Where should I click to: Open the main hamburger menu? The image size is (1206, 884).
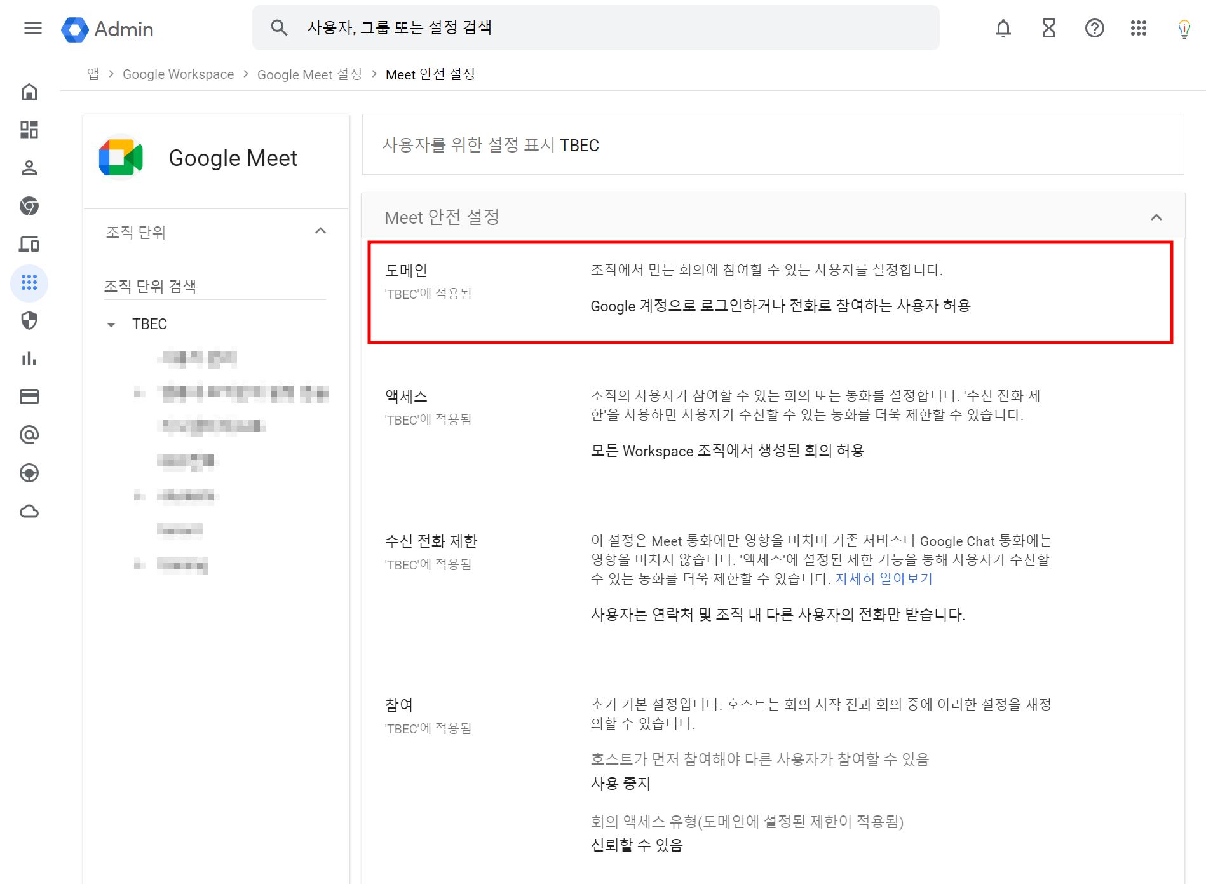(32, 28)
